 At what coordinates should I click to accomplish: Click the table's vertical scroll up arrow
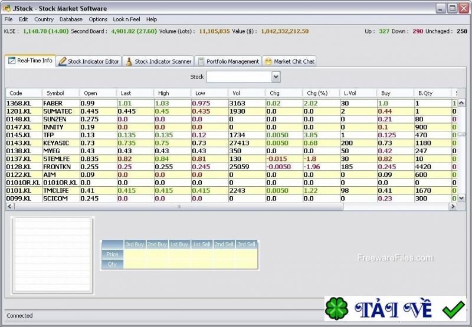point(461,103)
